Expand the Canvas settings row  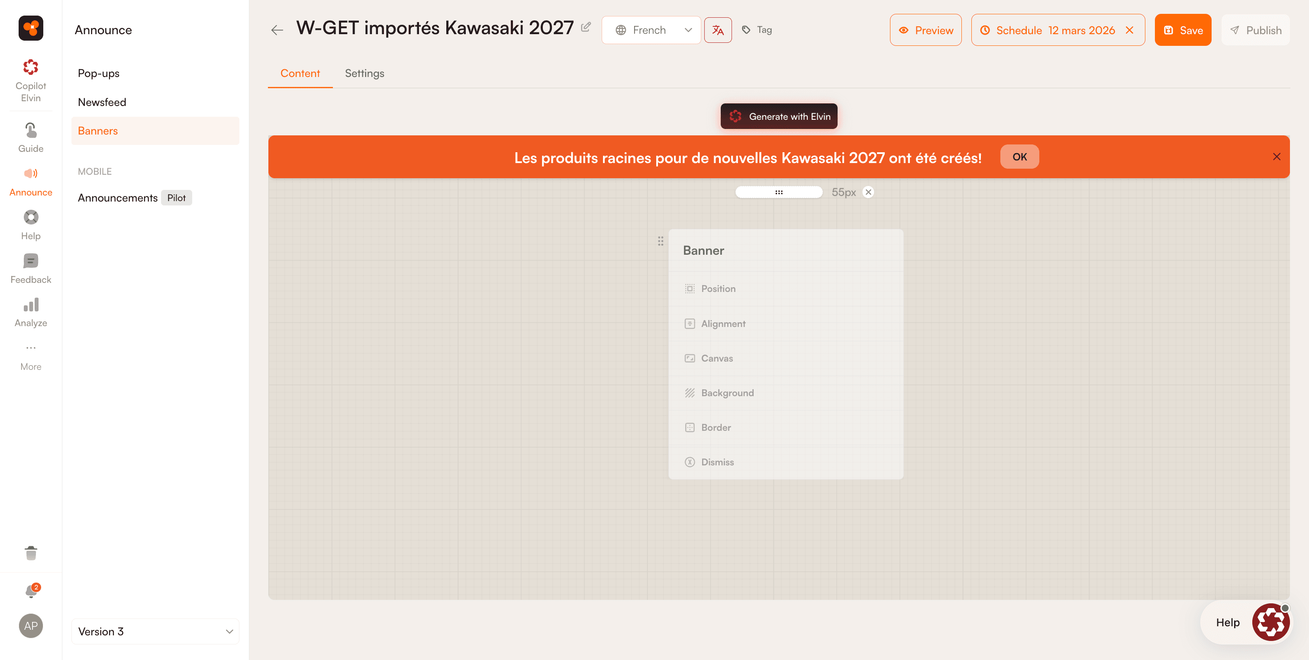[x=786, y=358]
